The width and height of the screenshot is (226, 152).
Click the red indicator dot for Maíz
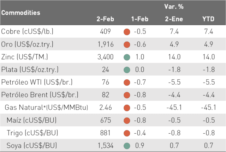[127, 121]
